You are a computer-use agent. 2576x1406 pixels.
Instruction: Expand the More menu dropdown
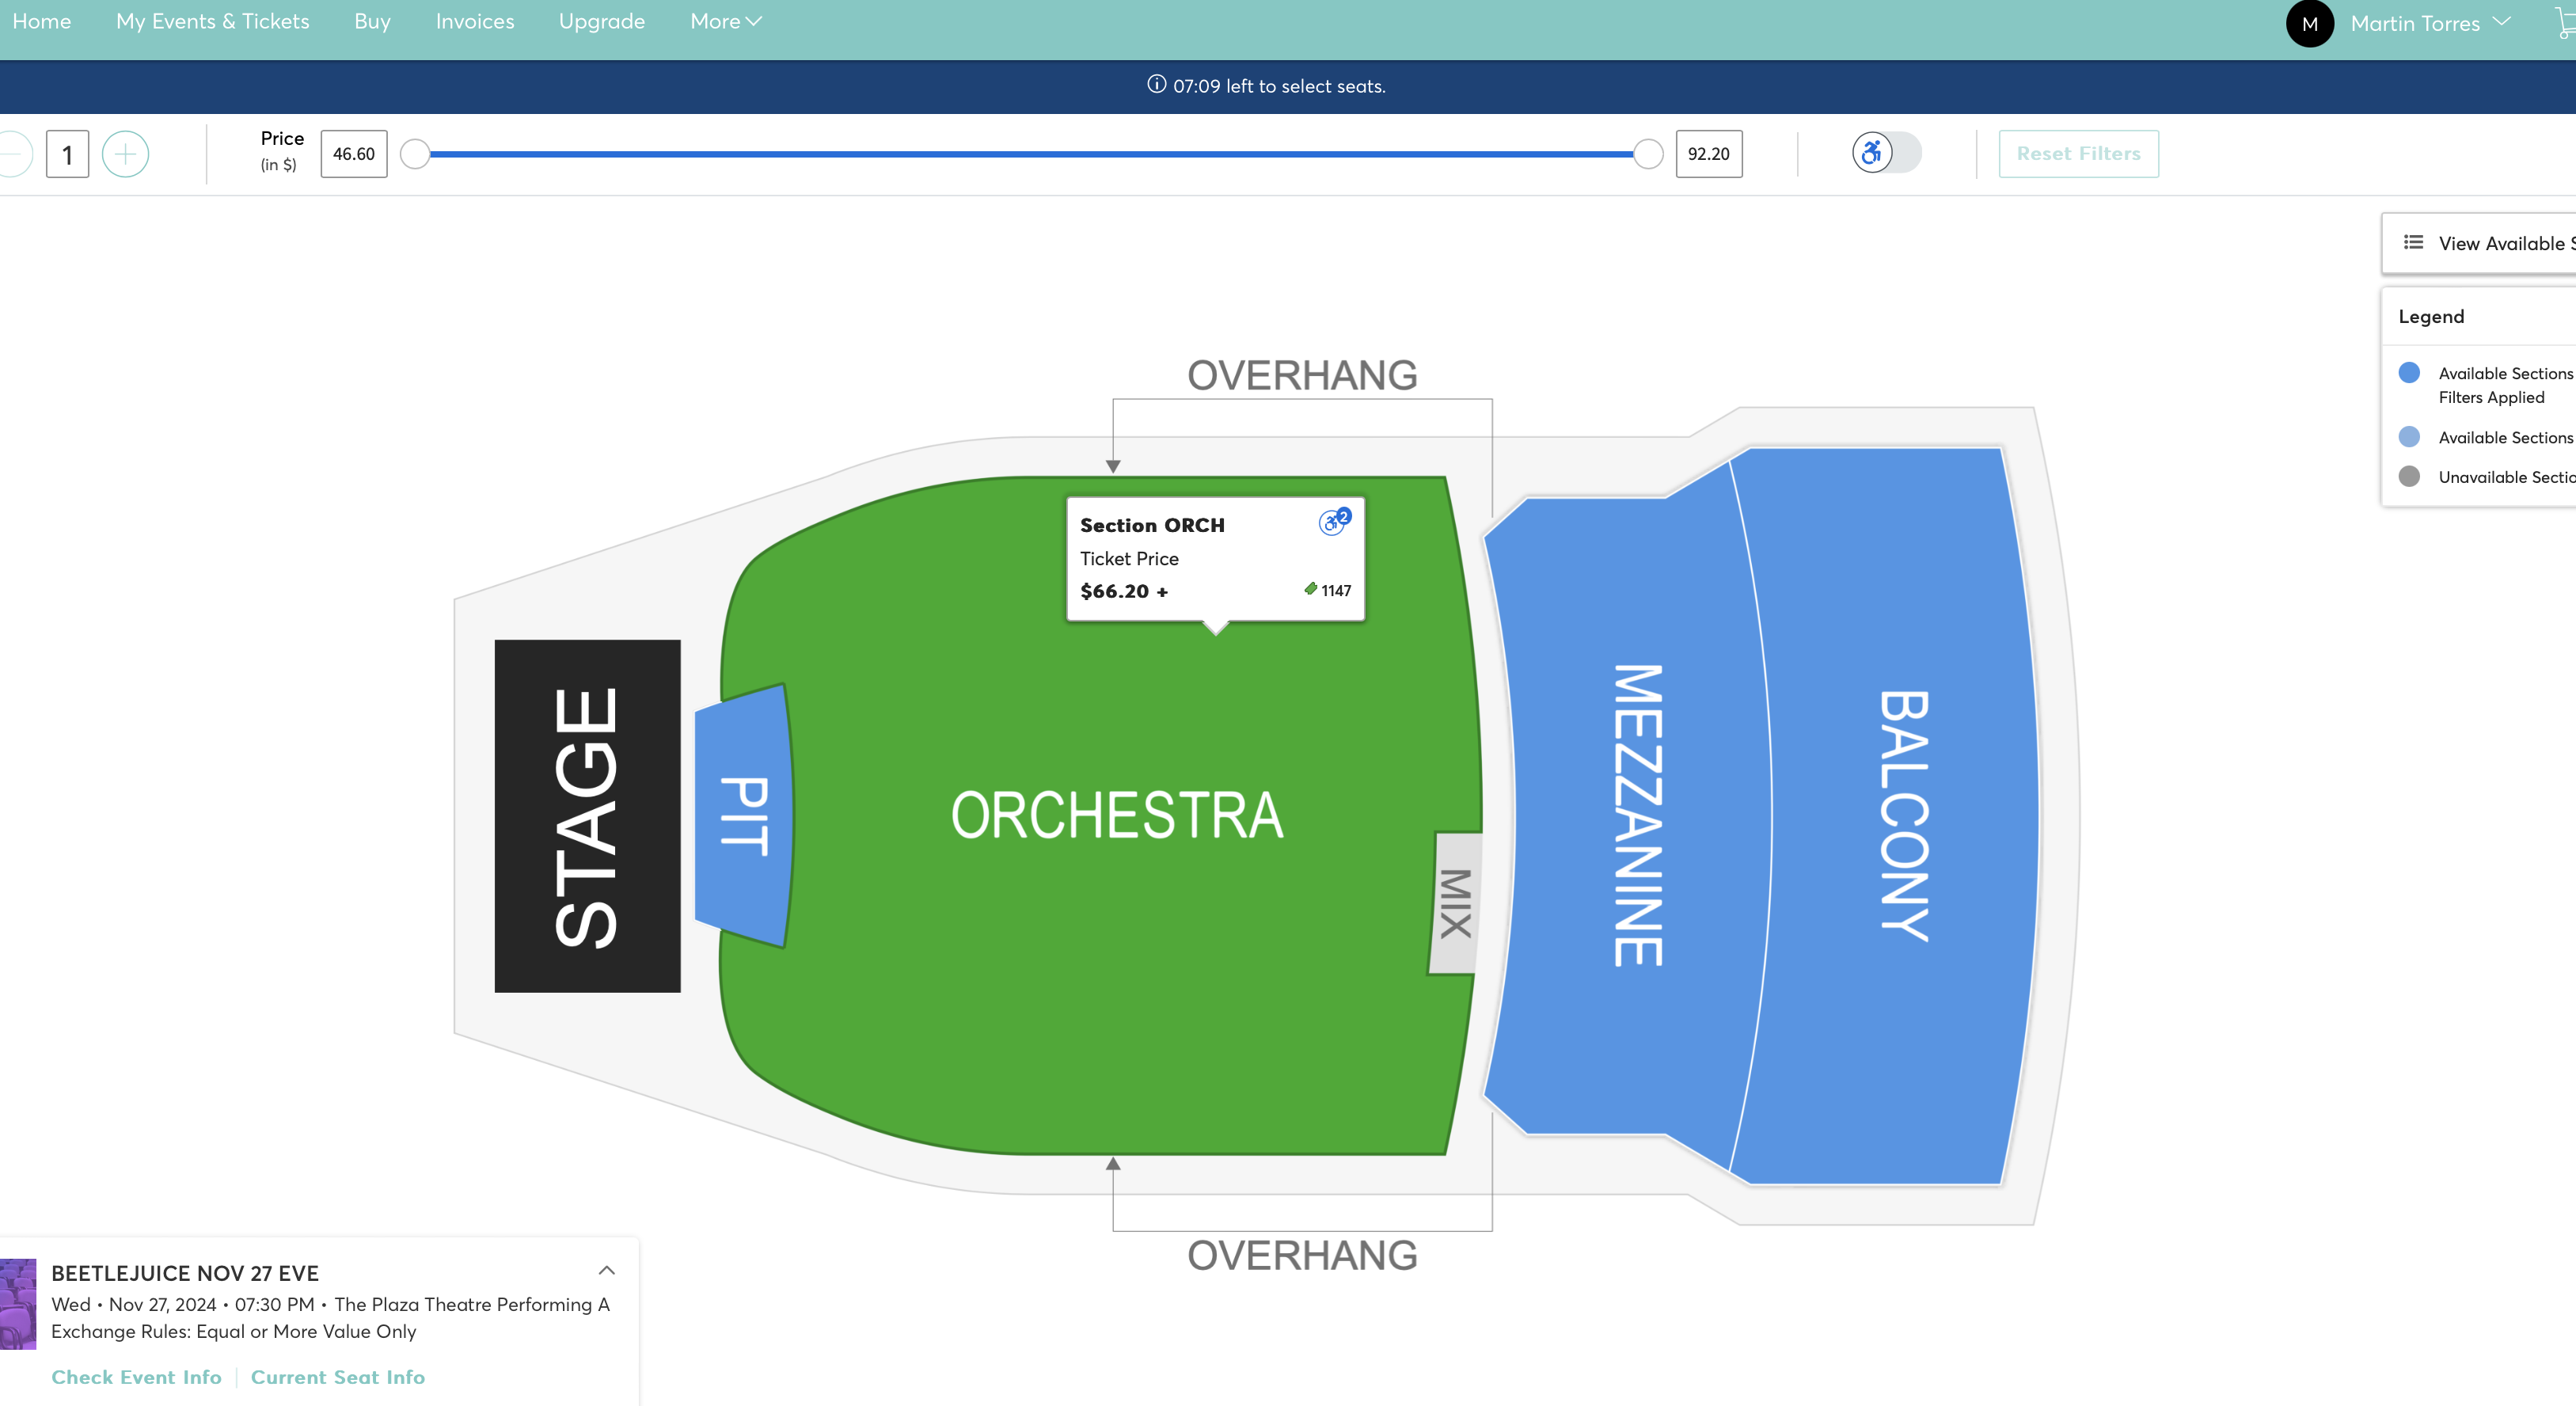pyautogui.click(x=726, y=21)
